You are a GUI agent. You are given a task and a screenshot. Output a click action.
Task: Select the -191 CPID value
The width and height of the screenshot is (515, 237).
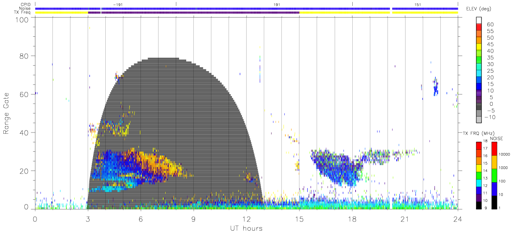(118, 4)
